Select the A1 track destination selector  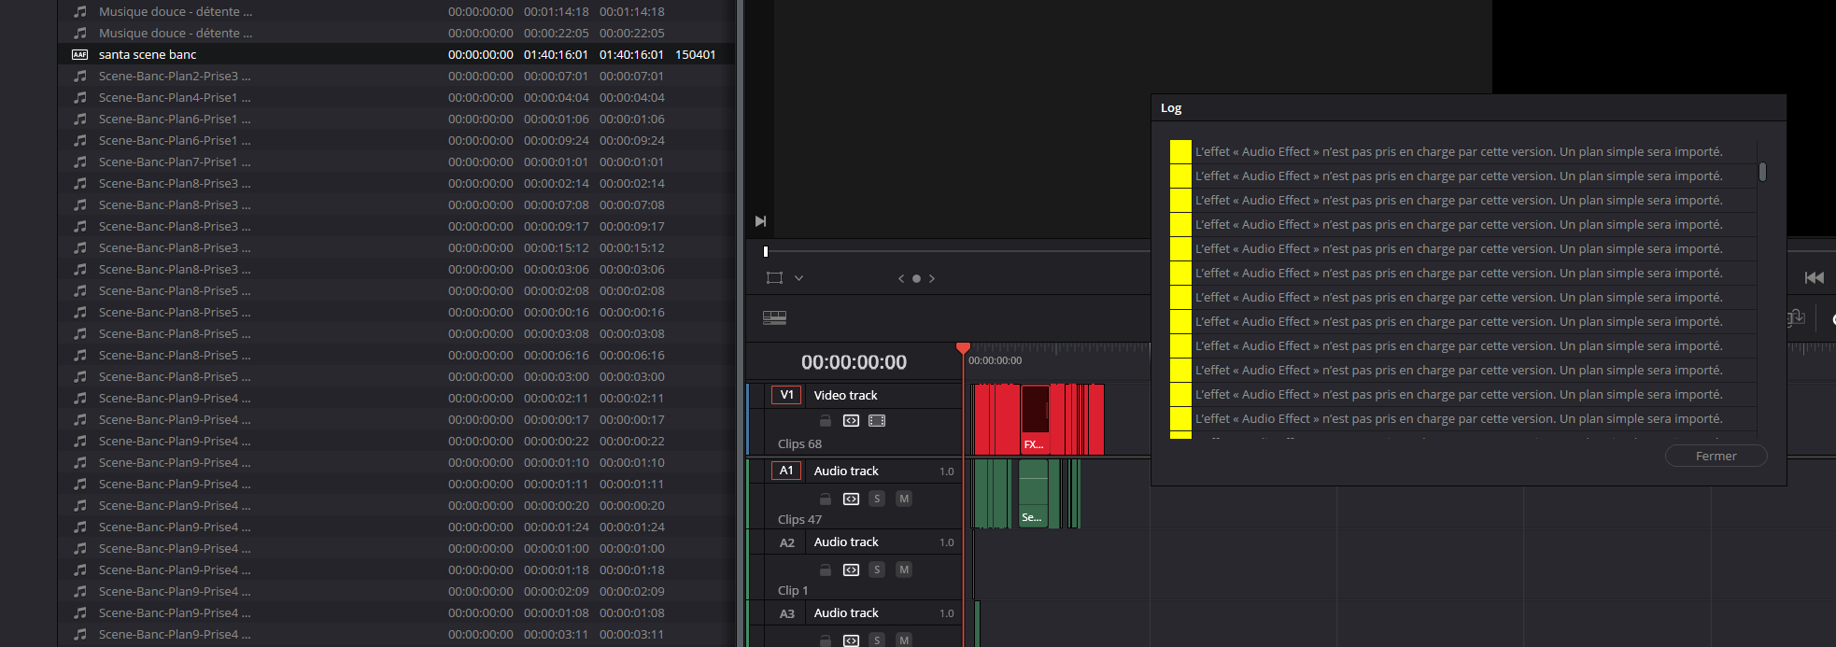(786, 471)
